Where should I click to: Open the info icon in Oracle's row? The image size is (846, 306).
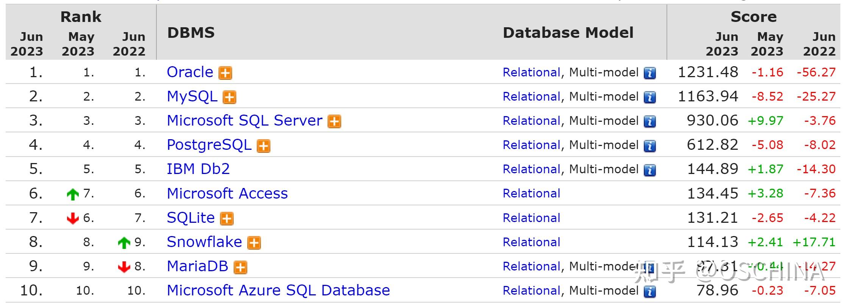tap(650, 73)
